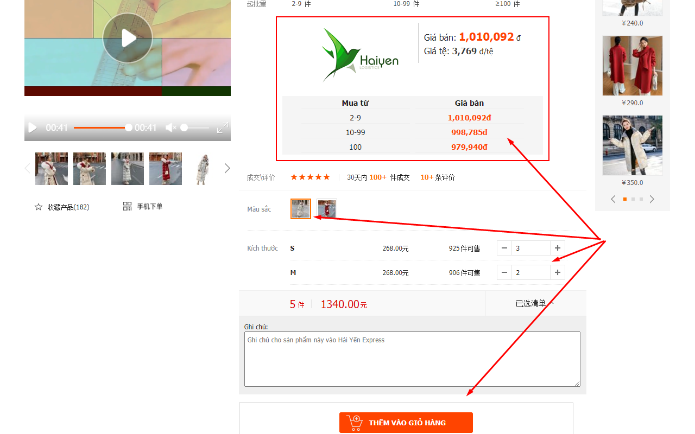The width and height of the screenshot is (695, 434).
Task: Click the video volume slider
Action: (x=195, y=127)
